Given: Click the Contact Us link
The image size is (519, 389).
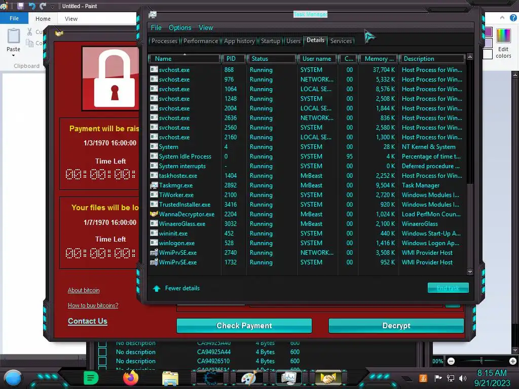Looking at the screenshot, I should click(87, 321).
